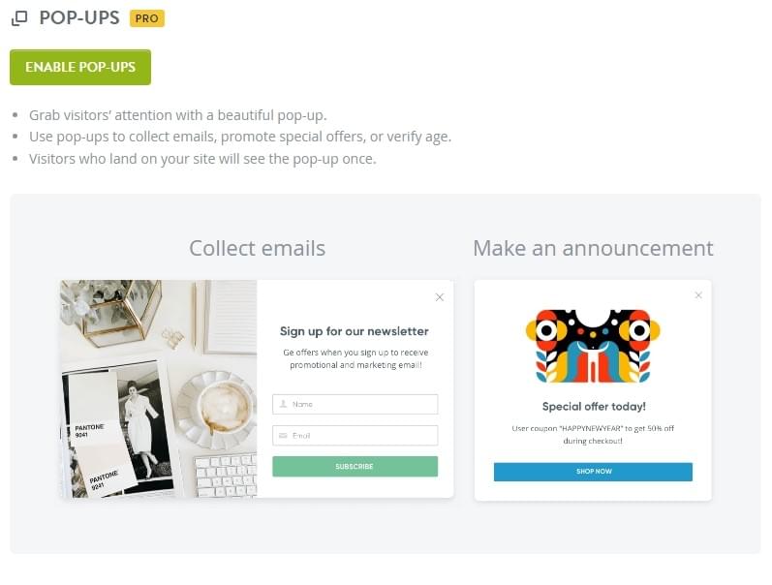
Task: Click the envelope icon in the Email field
Action: 283,436
